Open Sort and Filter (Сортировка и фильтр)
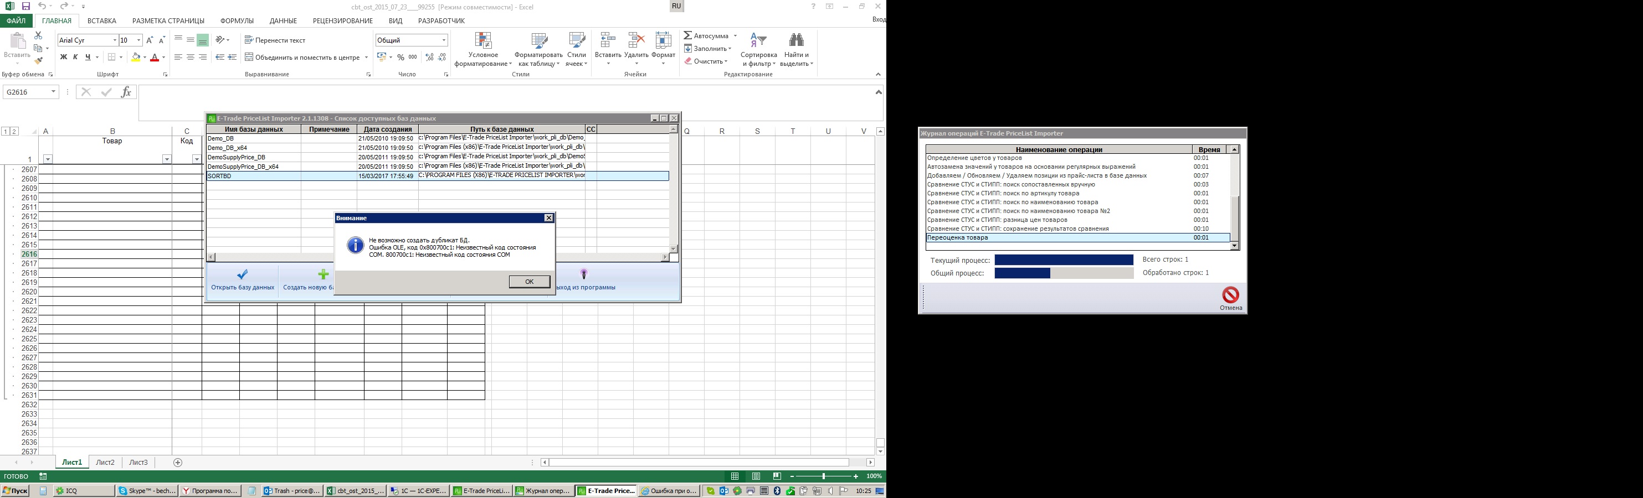1643x498 pixels. (758, 49)
